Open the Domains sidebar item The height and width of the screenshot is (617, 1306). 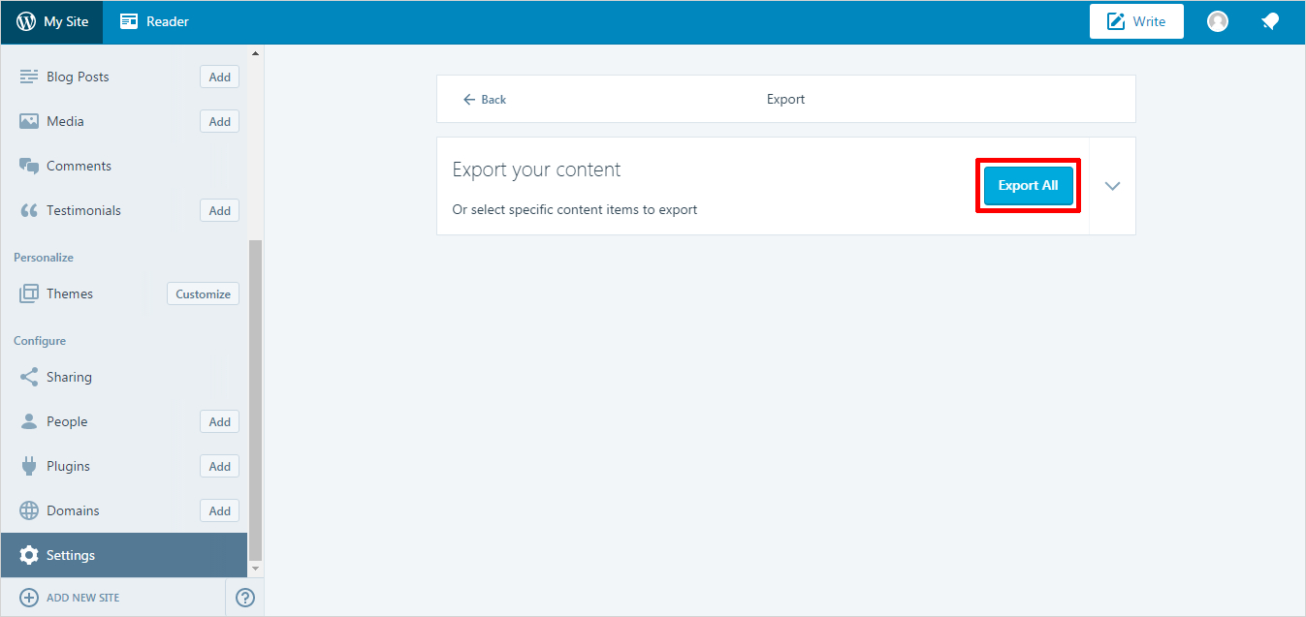(73, 510)
